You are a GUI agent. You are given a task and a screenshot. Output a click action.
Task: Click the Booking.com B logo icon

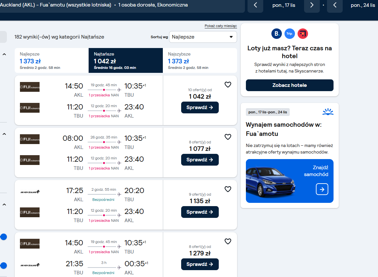pyautogui.click(x=277, y=34)
